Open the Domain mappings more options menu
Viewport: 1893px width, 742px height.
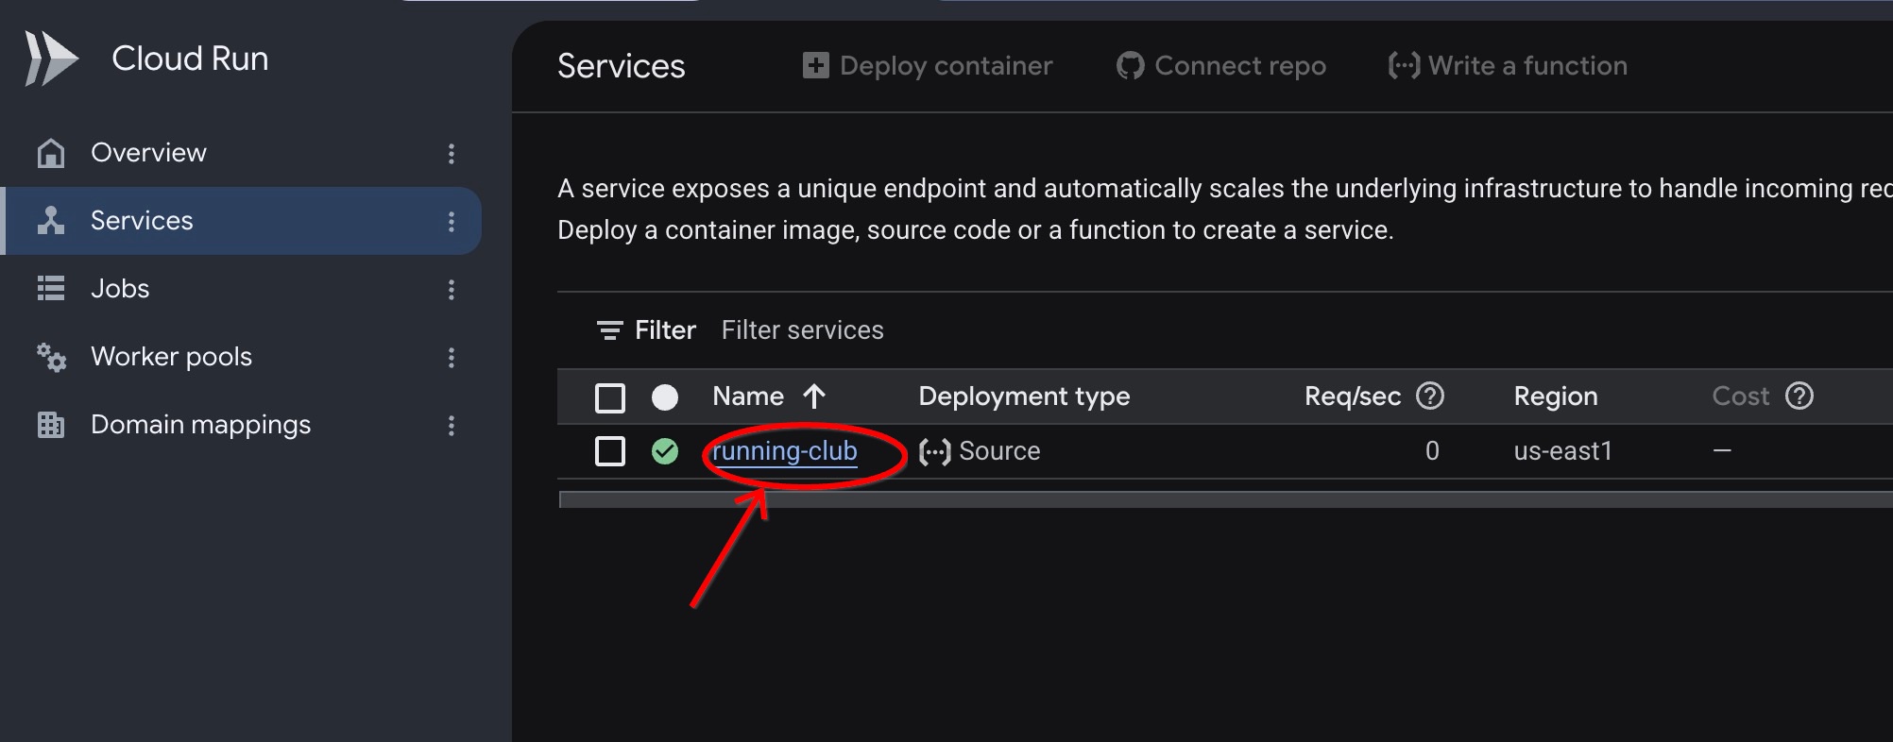(452, 425)
